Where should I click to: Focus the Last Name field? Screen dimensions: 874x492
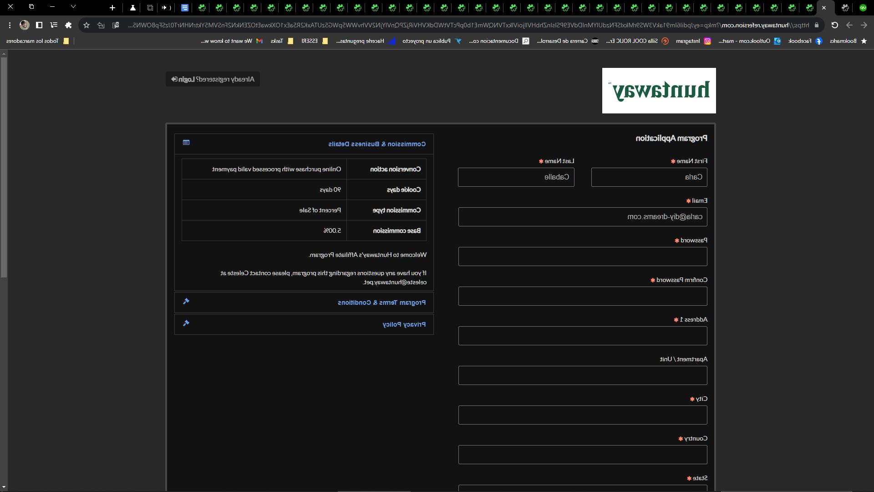[x=516, y=177]
